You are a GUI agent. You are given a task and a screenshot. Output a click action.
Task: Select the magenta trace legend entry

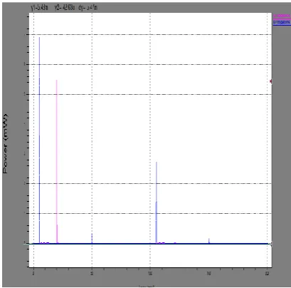(x=282, y=16)
